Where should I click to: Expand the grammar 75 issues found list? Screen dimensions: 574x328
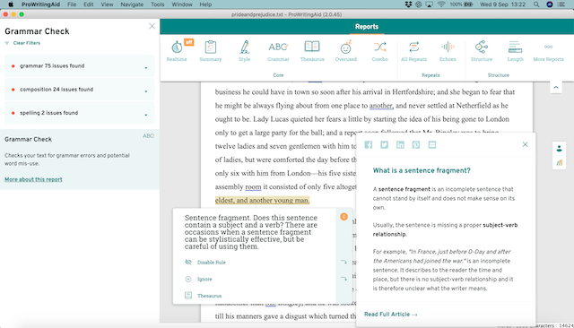[x=145, y=68]
